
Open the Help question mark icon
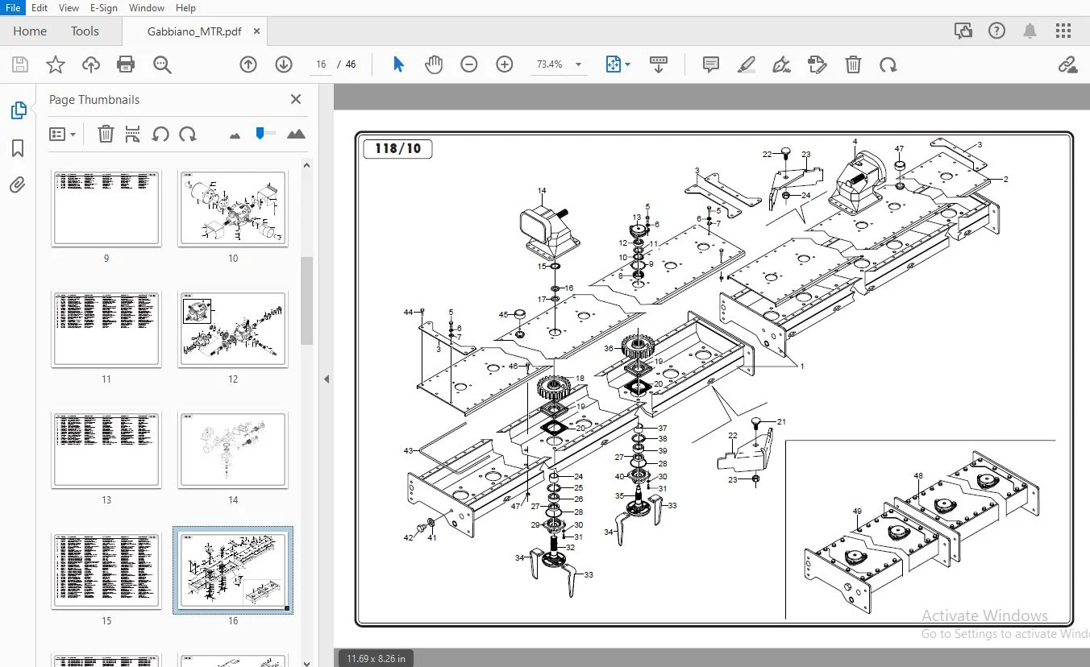pos(997,31)
